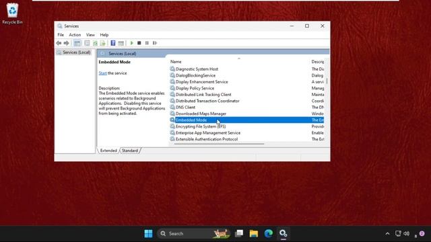Click the Start the service link
The height and width of the screenshot is (242, 431).
pos(103,73)
